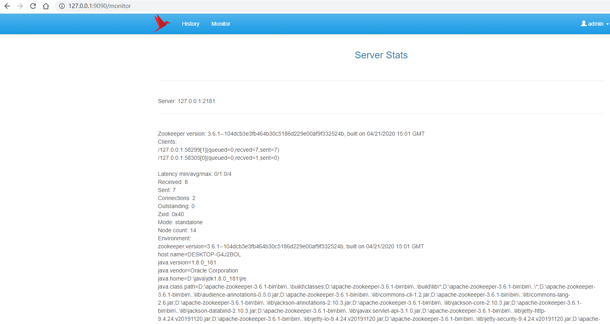
Task: View site information icon in address bar
Action: point(62,6)
